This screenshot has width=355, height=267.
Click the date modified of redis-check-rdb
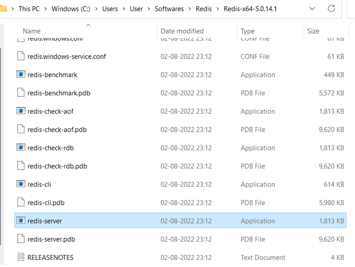[x=186, y=148]
